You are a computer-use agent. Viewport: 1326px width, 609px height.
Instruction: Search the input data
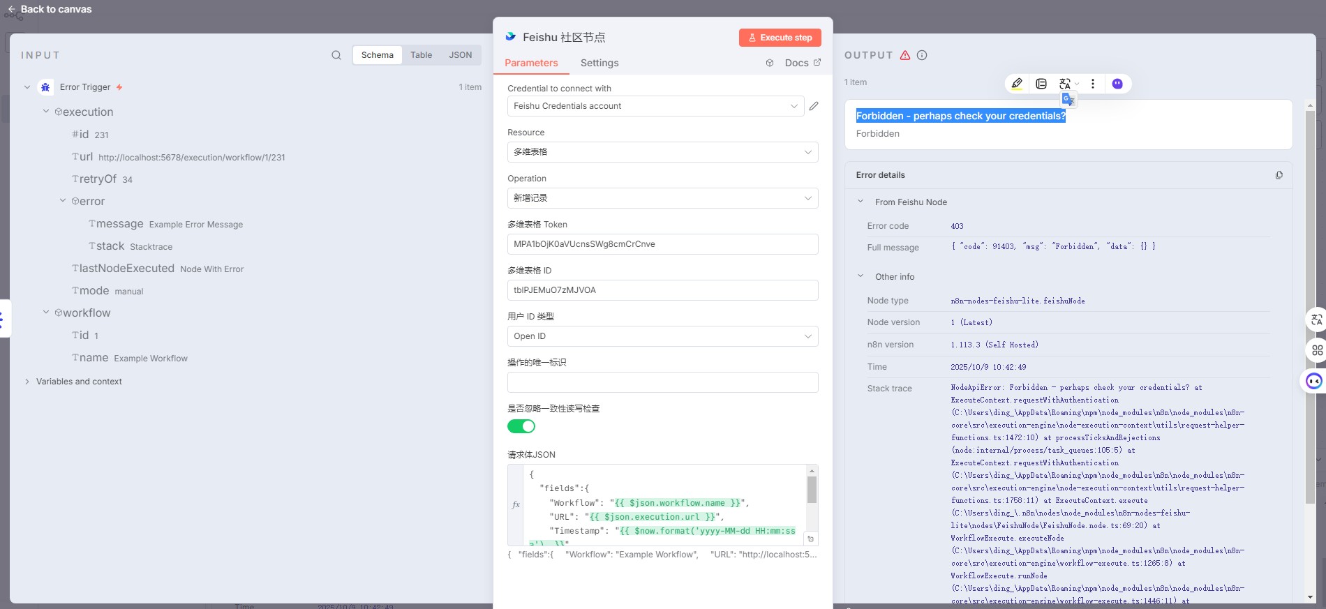pyautogui.click(x=336, y=55)
